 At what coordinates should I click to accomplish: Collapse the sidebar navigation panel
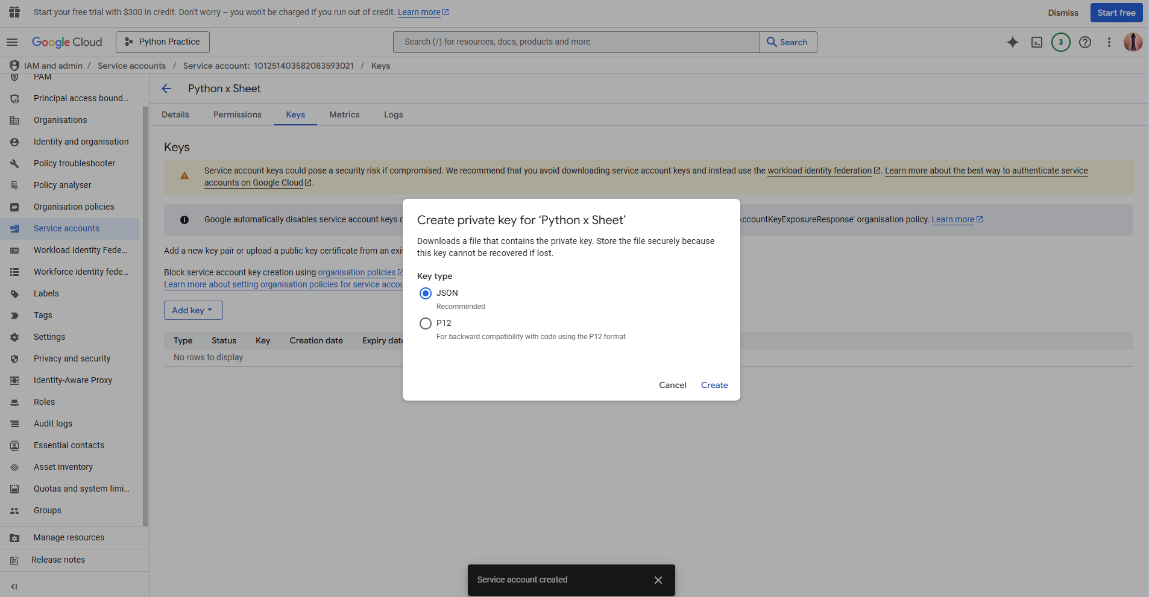click(x=14, y=587)
